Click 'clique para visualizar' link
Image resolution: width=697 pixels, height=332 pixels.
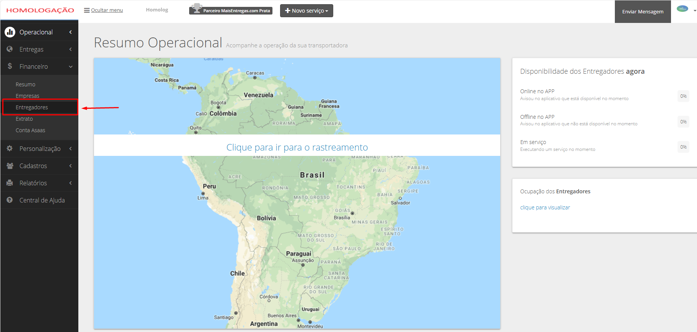pyautogui.click(x=545, y=207)
